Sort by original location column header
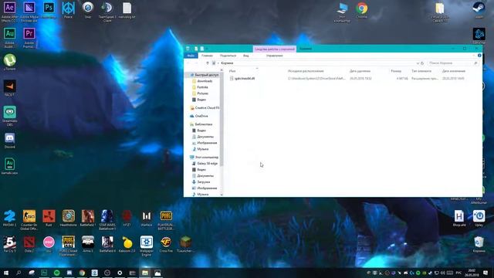The image size is (494, 278). click(306, 71)
